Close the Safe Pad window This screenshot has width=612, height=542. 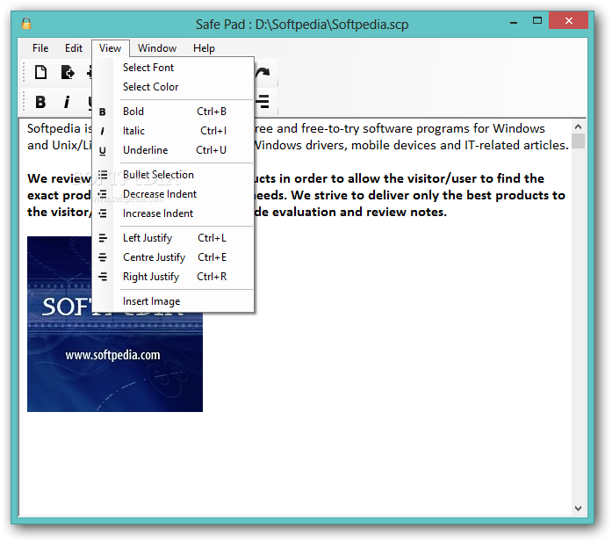(x=569, y=21)
